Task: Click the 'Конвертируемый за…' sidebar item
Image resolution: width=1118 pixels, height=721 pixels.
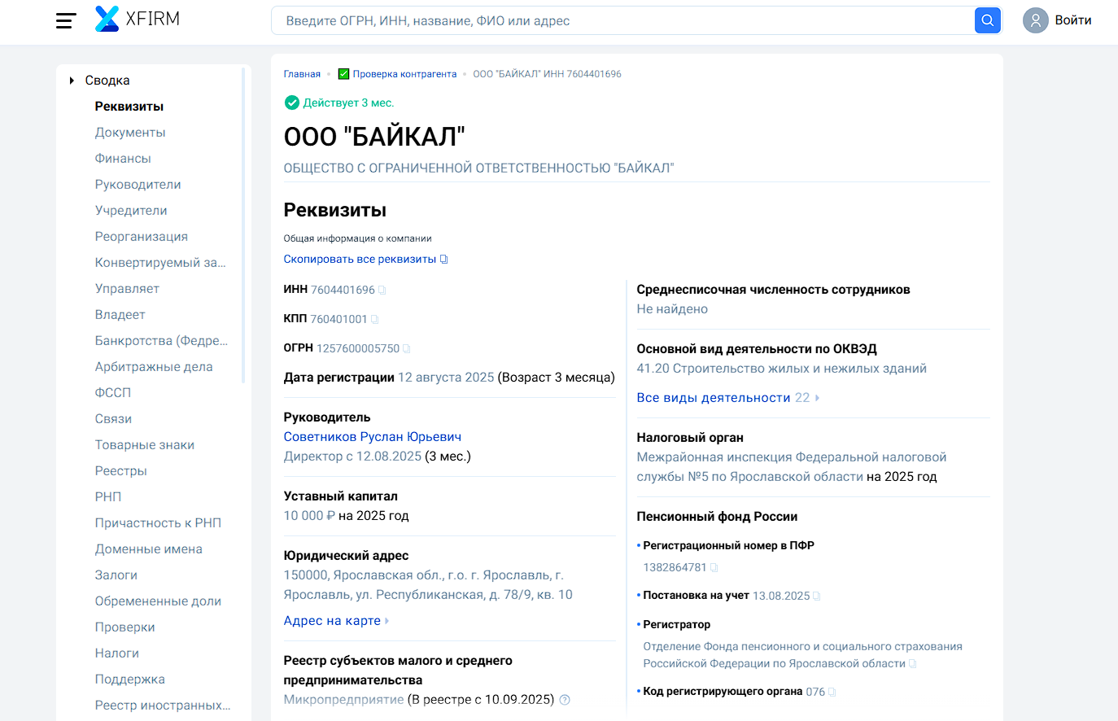Action: (x=160, y=263)
